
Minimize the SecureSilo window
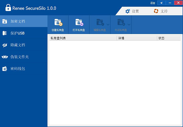tap(170, 3)
